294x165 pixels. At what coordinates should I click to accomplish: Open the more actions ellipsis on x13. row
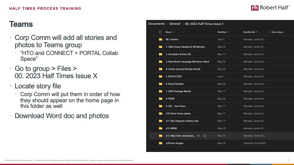click(x=211, y=136)
